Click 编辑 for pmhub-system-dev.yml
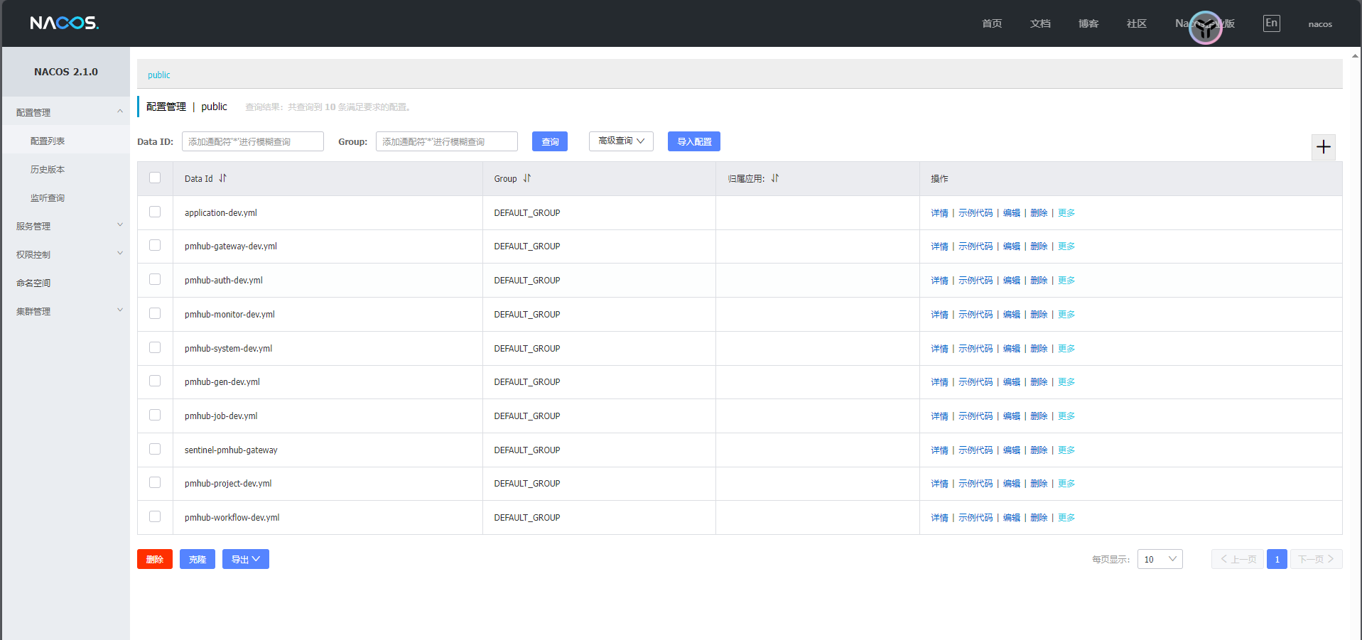The height and width of the screenshot is (640, 1362). [x=1012, y=349]
